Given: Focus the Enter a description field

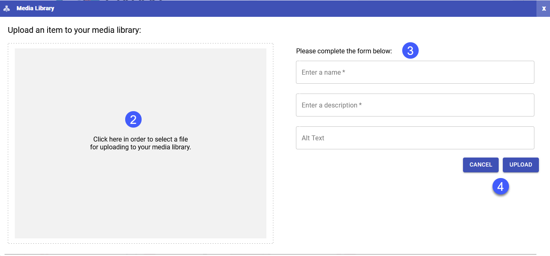Looking at the screenshot, I should [415, 105].
